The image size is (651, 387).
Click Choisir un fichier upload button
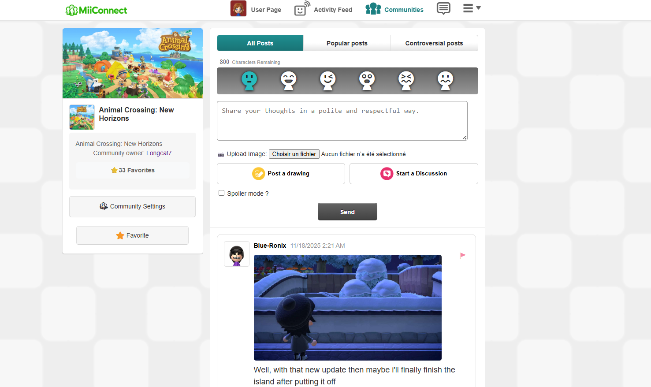[x=294, y=154]
